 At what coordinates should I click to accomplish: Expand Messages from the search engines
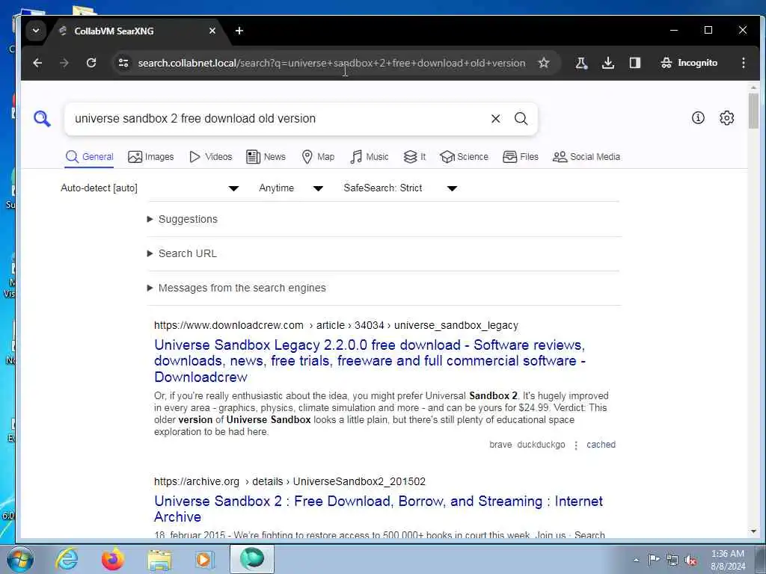pyautogui.click(x=236, y=288)
